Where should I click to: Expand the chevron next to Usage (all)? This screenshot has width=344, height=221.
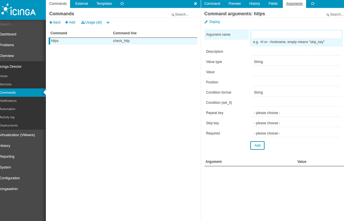point(107,22)
